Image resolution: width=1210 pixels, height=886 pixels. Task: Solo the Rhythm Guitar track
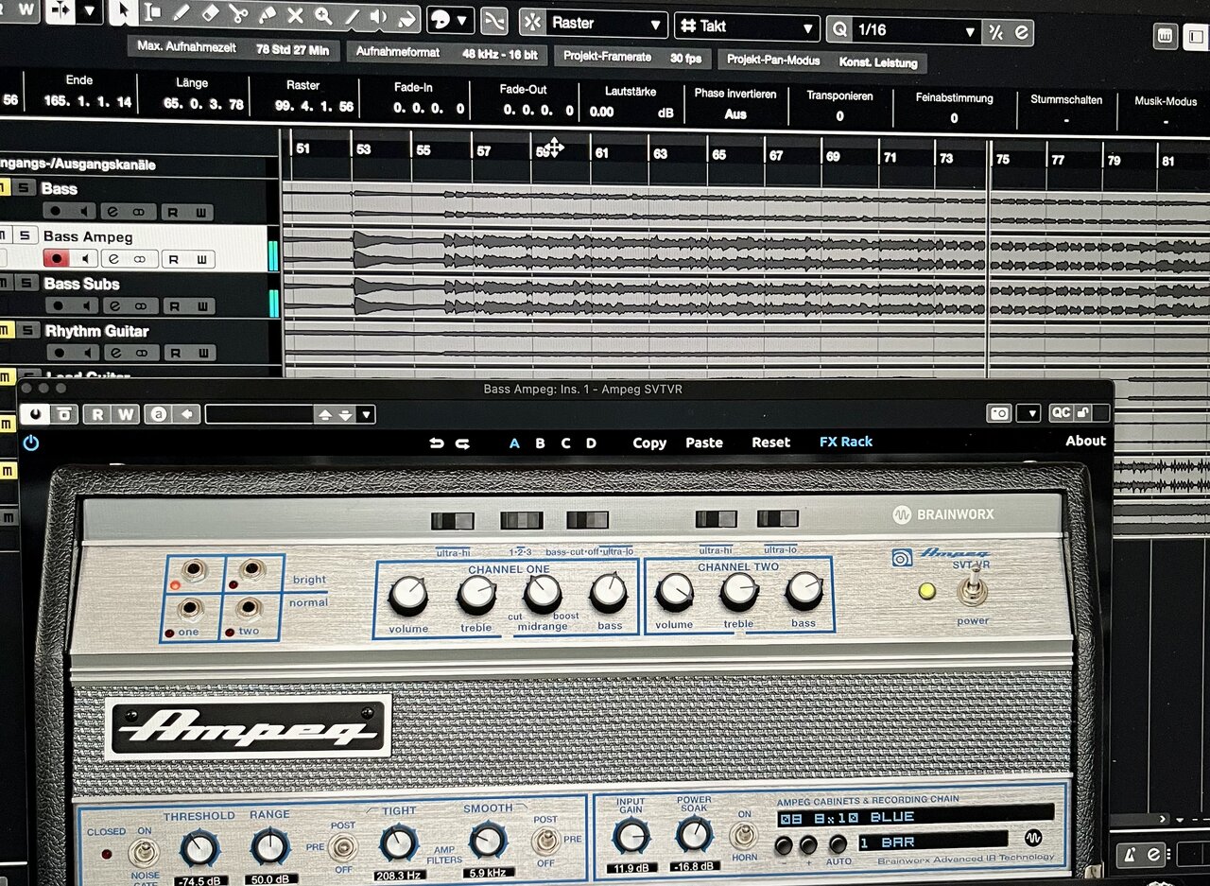[x=28, y=330]
